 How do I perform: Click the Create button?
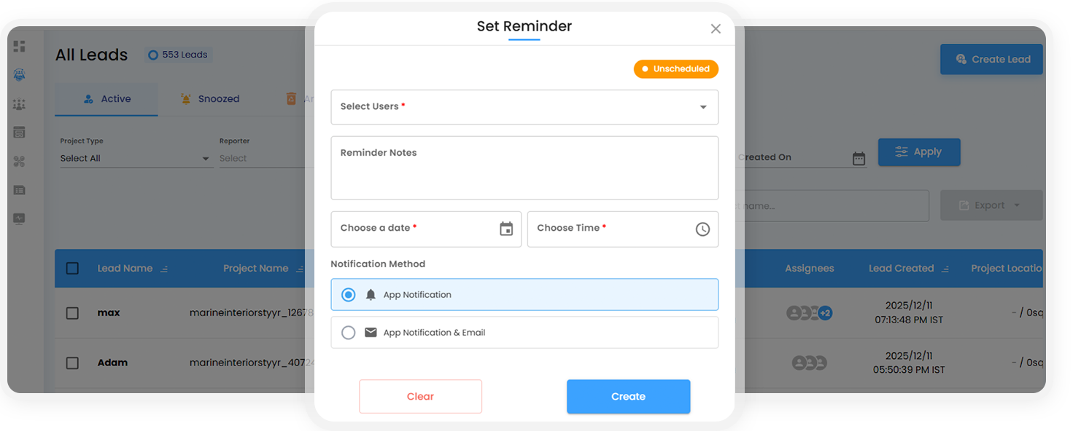(x=628, y=397)
